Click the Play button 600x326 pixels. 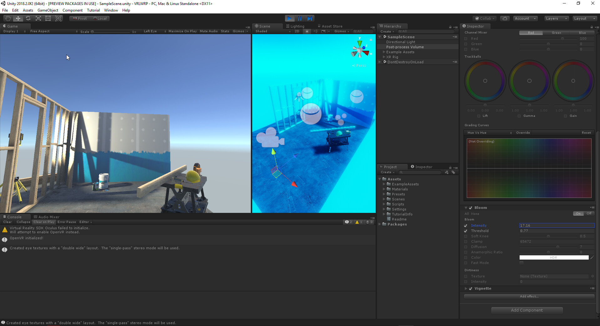coord(289,18)
